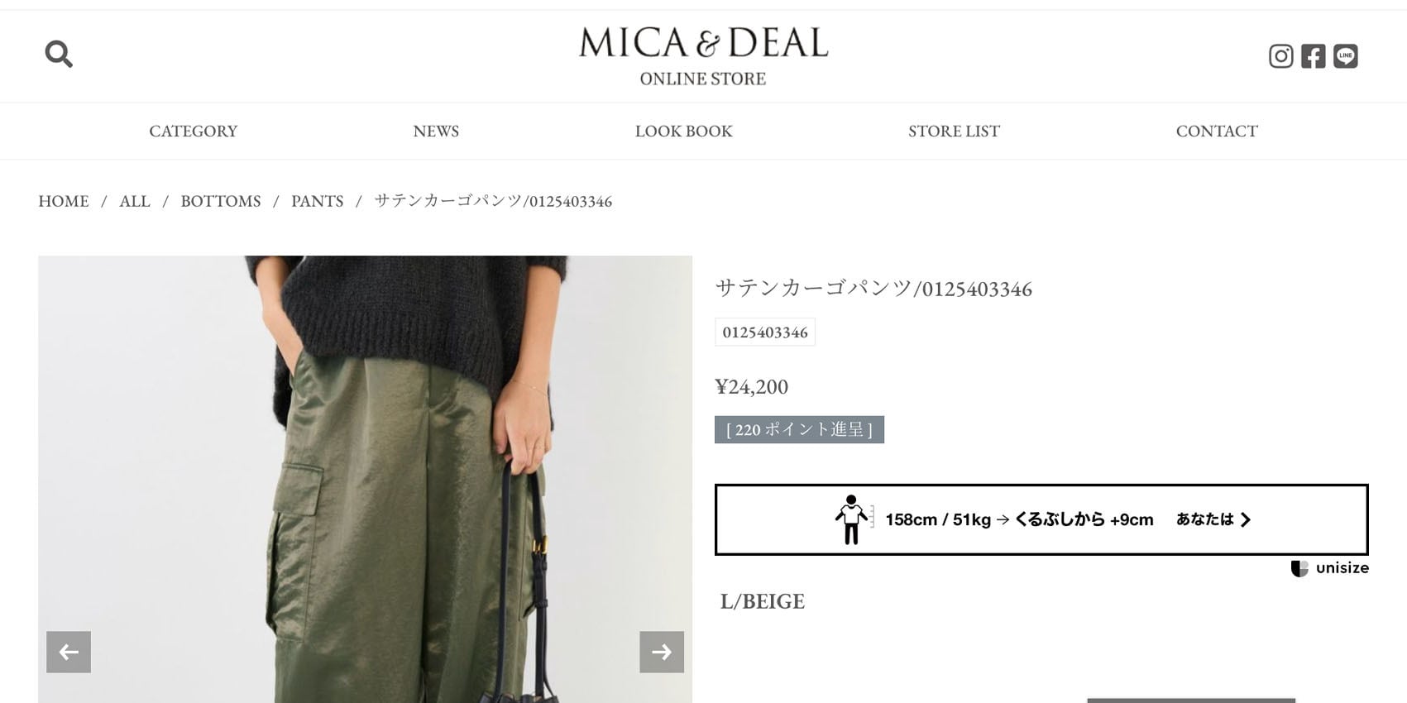This screenshot has height=703, width=1407.
Task: Open the search magnifier icon
Action: (x=59, y=54)
